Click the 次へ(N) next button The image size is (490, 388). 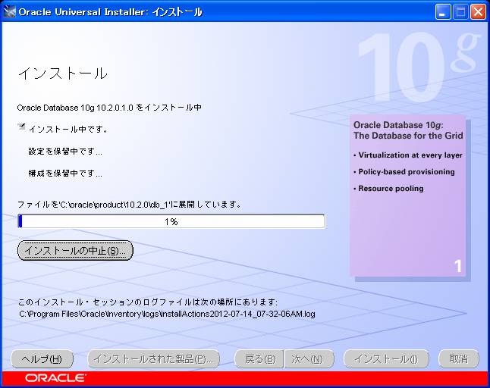309,359
